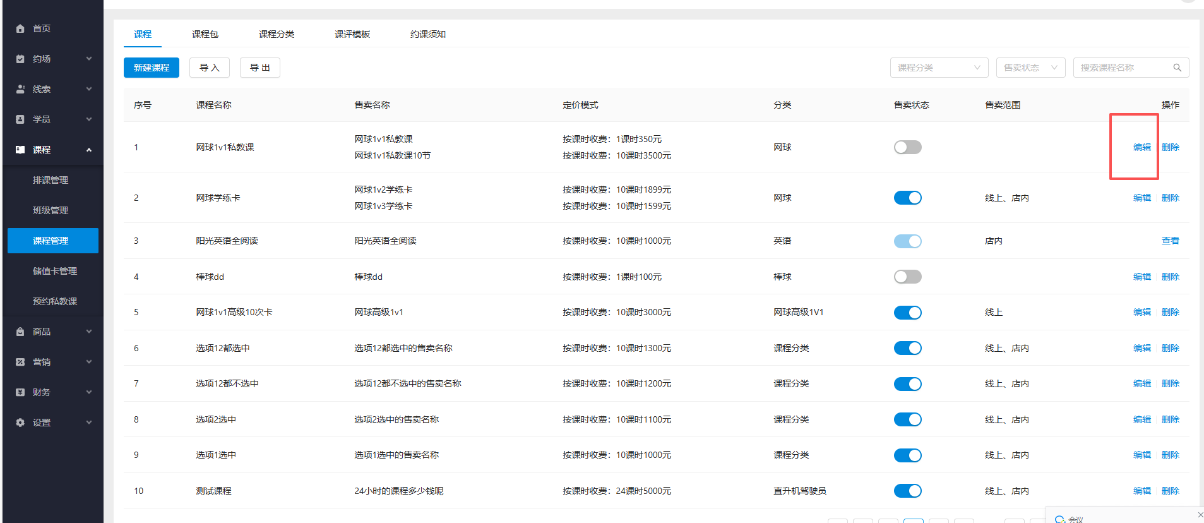Click 编辑 for 选项12都选中 row
1204x523 pixels.
[1142, 348]
